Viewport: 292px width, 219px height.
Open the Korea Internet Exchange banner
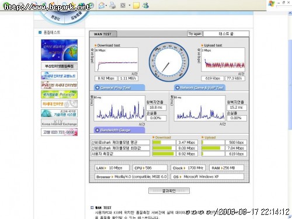pyautogui.click(x=59, y=123)
